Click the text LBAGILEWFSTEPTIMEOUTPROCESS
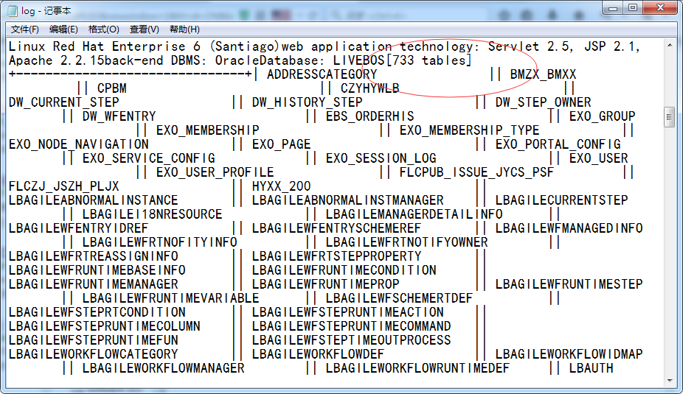 point(352,340)
